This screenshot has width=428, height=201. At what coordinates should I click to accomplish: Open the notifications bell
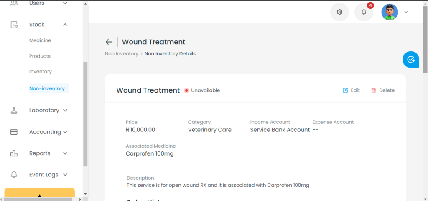pos(364,12)
